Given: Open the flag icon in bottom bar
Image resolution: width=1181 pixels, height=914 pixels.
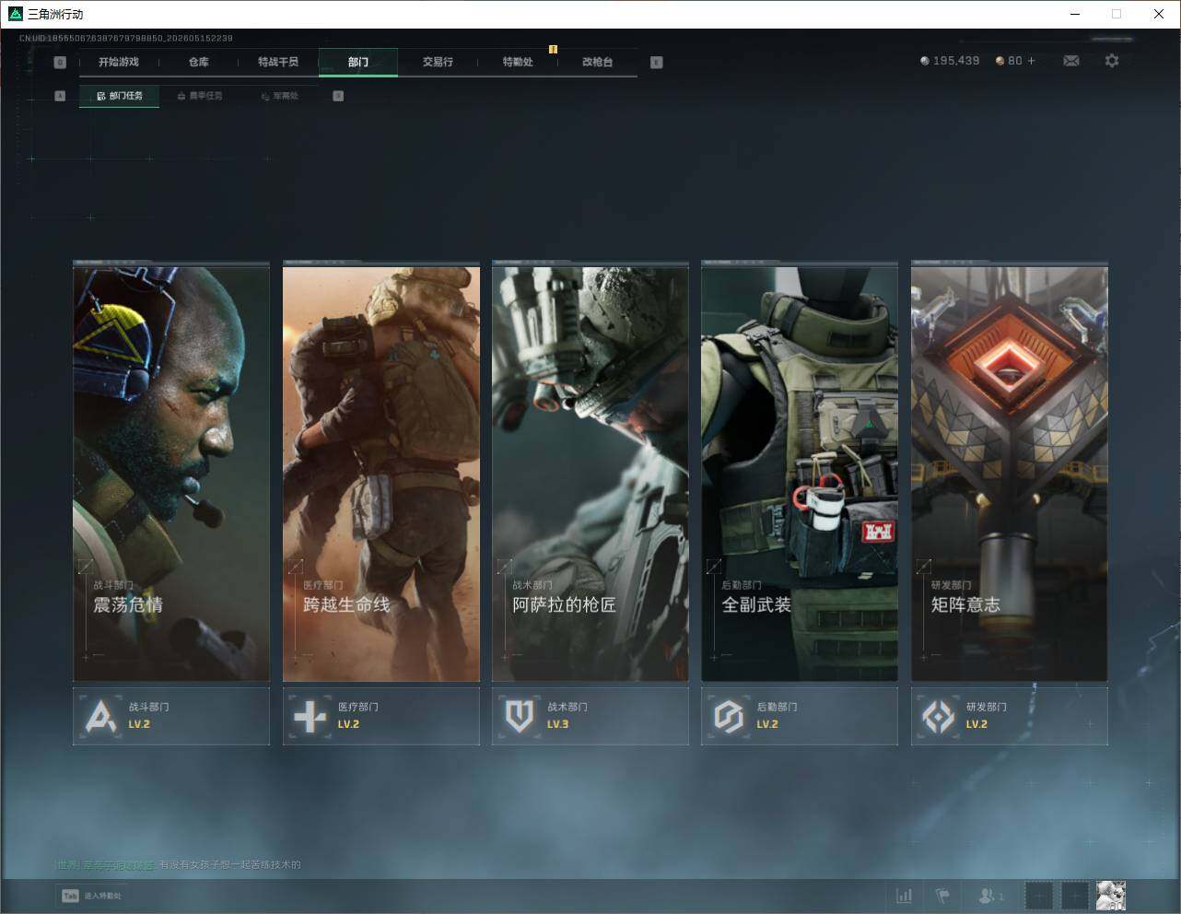Looking at the screenshot, I should coord(942,896).
